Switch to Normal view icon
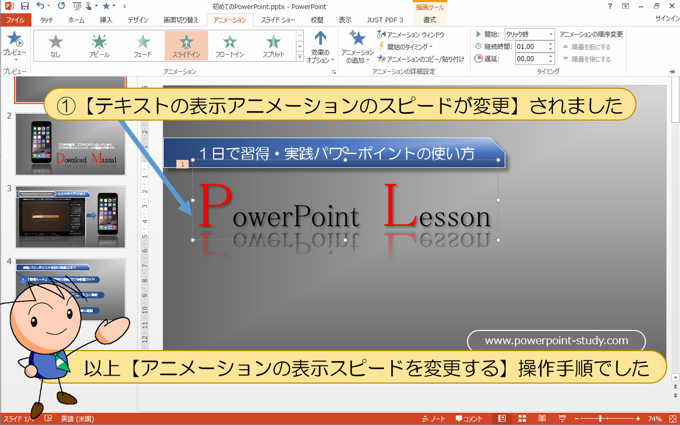 coord(502,419)
